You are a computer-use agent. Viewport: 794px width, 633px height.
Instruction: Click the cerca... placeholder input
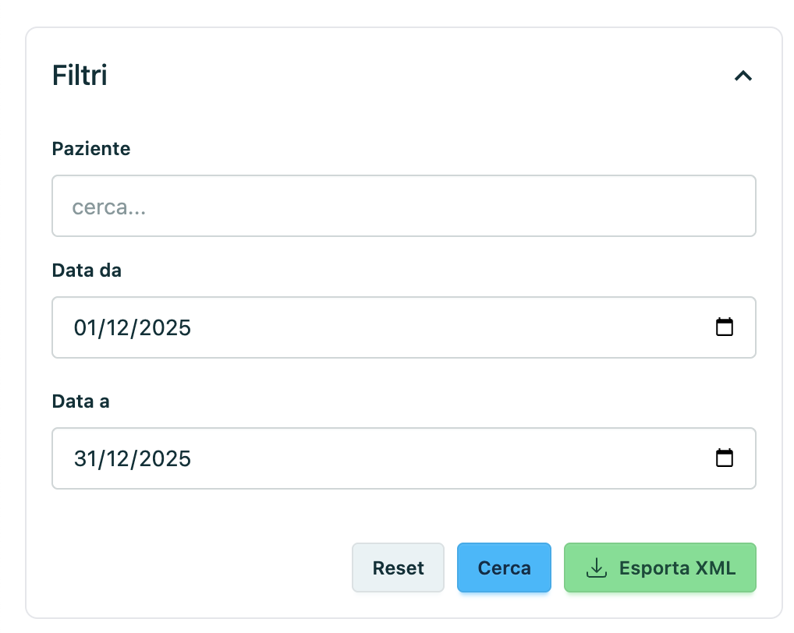coord(403,205)
